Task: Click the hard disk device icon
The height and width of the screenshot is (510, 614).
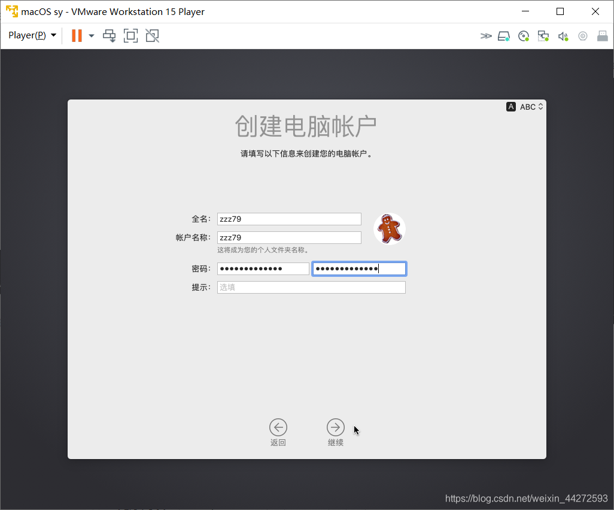Action: 504,36
